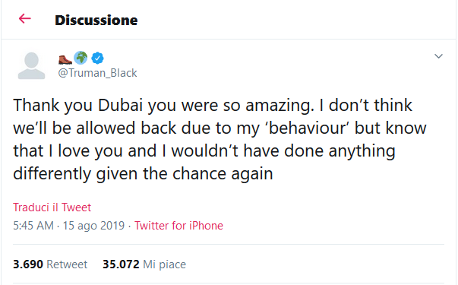Open the @Truman_Black profile handle
The image size is (458, 285).
[97, 73]
